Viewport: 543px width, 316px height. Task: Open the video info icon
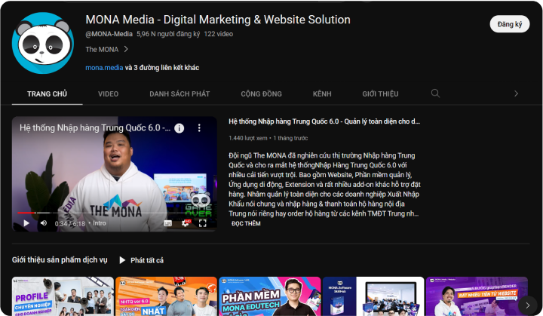click(x=179, y=128)
